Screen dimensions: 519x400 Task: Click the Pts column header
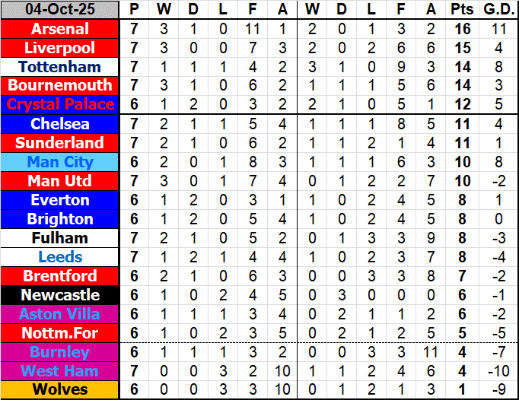point(461,10)
